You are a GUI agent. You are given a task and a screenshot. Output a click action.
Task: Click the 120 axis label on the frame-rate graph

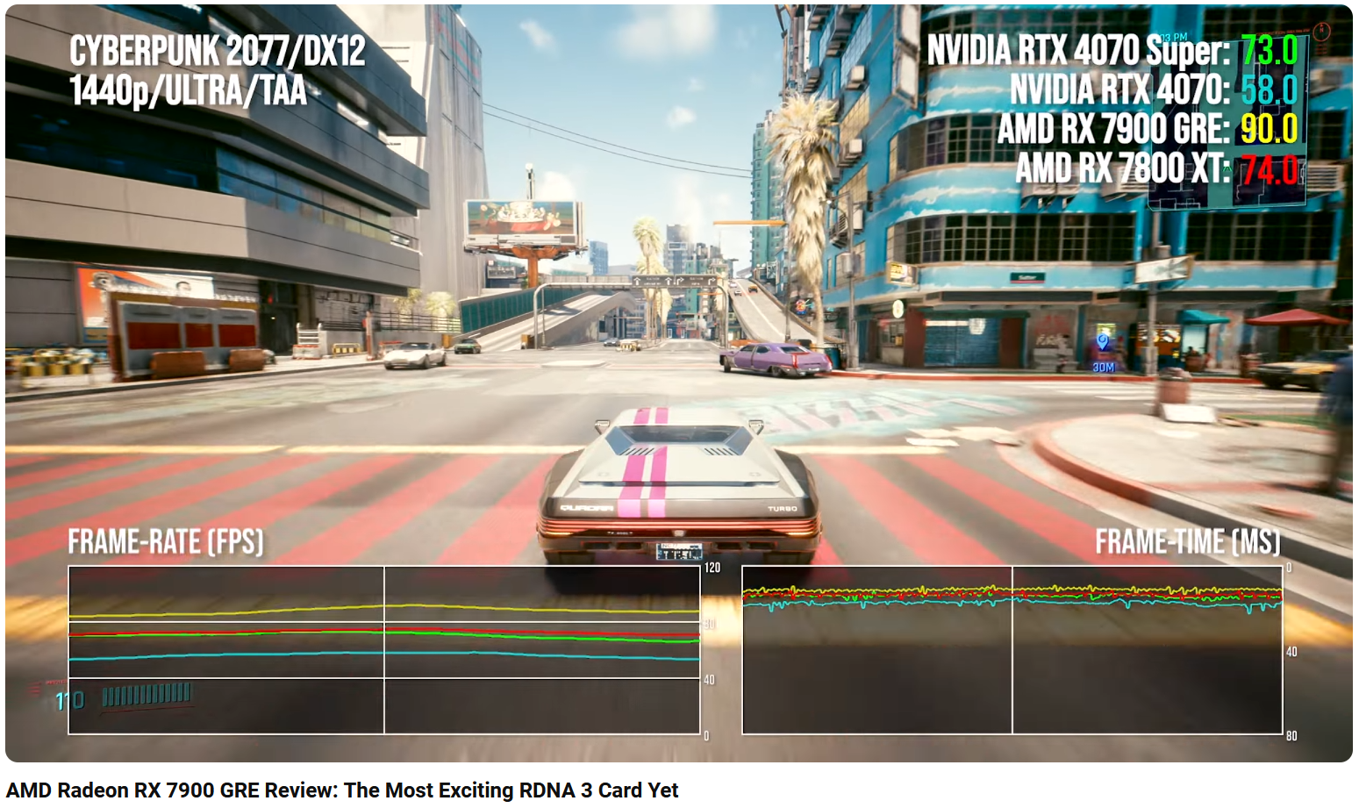pyautogui.click(x=712, y=568)
